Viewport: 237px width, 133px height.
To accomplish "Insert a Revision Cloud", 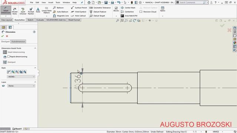I will click(148, 12).
